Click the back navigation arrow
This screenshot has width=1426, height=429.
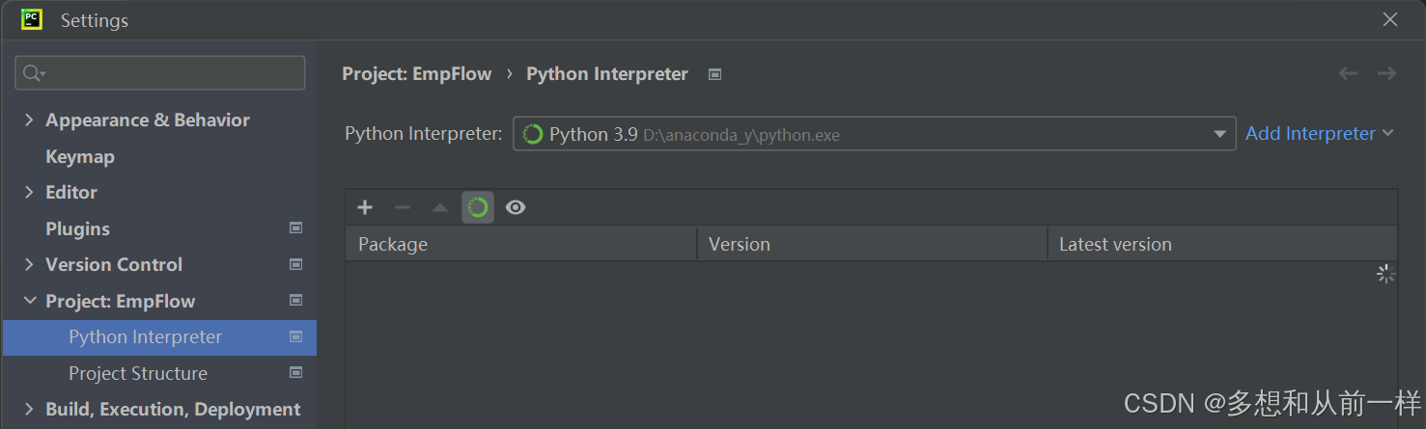[x=1348, y=74]
